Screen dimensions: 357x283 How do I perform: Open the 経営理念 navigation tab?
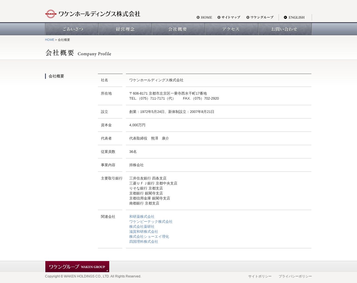tap(125, 29)
